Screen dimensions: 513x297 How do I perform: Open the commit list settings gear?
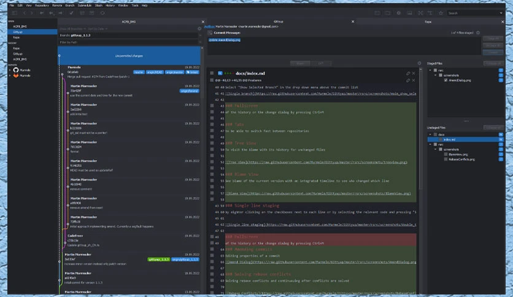[x=199, y=29]
